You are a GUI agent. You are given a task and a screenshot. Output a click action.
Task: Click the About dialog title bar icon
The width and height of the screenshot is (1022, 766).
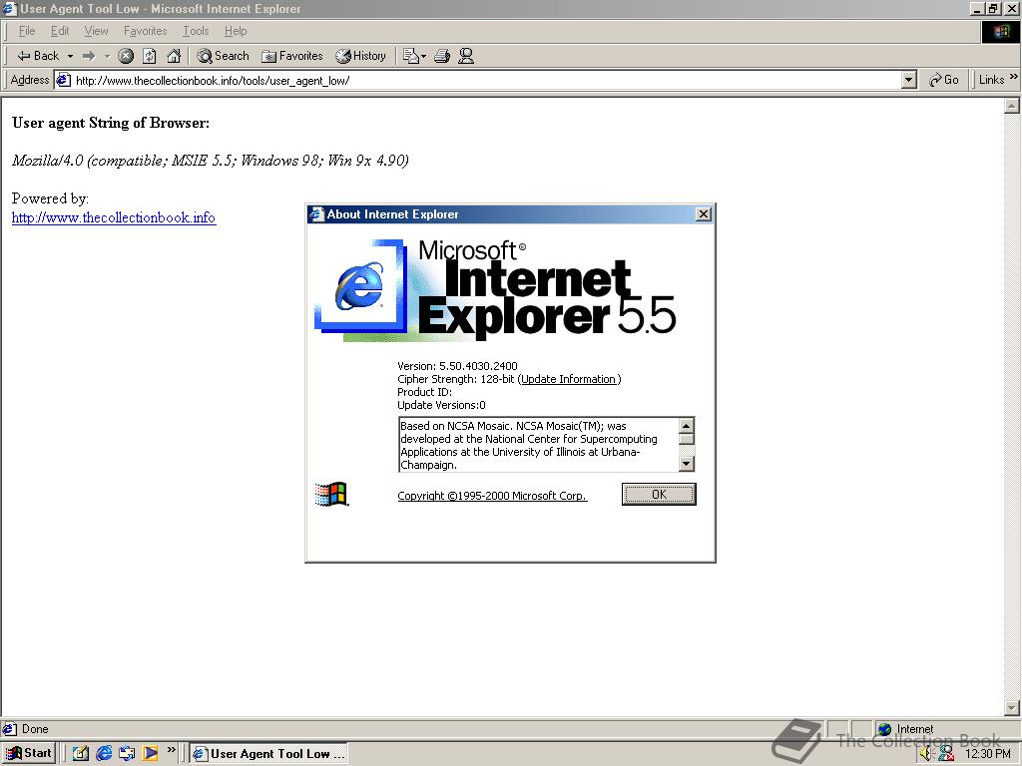pyautogui.click(x=316, y=214)
